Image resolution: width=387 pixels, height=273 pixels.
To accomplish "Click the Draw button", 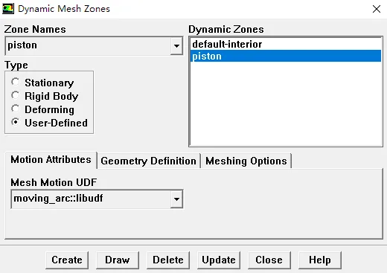I will [x=118, y=260].
